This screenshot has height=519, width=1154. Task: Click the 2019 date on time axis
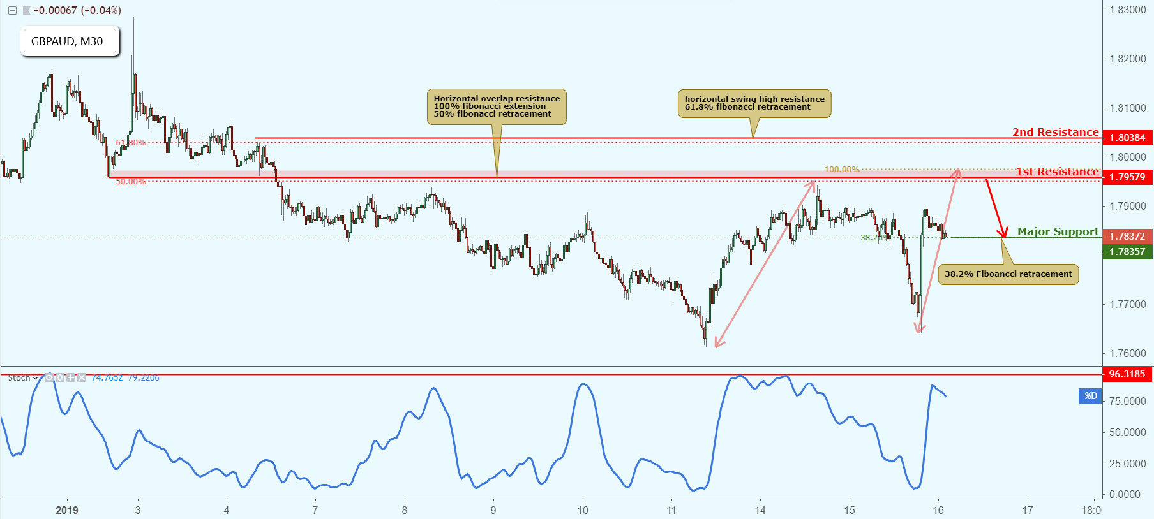tap(67, 510)
